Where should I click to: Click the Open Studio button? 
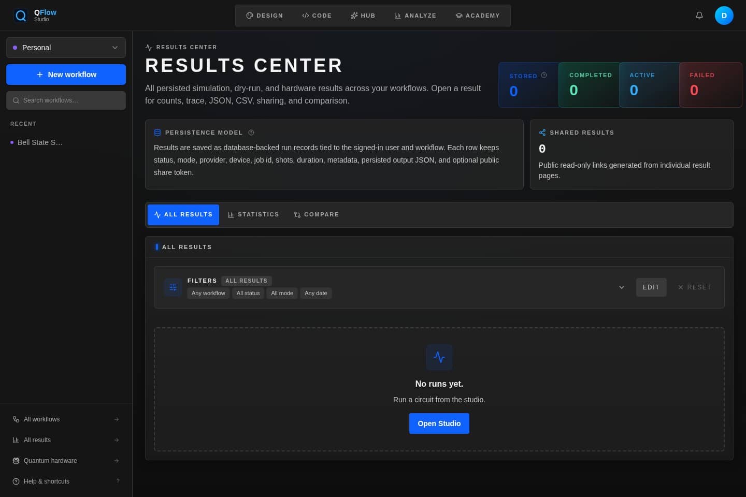pyautogui.click(x=439, y=423)
